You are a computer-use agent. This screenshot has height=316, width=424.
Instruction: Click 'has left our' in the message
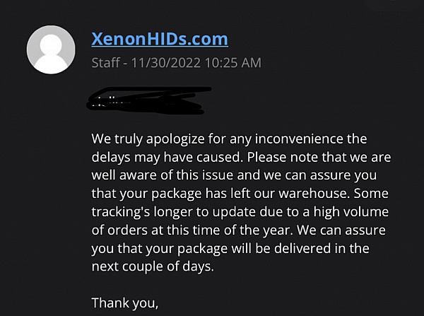pyautogui.click(x=240, y=194)
